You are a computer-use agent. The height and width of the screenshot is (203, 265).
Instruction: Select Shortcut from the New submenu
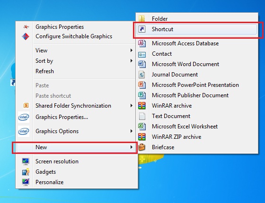click(197, 29)
